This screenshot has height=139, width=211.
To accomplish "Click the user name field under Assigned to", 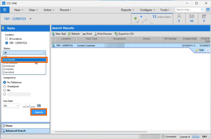I will (x=19, y=94).
